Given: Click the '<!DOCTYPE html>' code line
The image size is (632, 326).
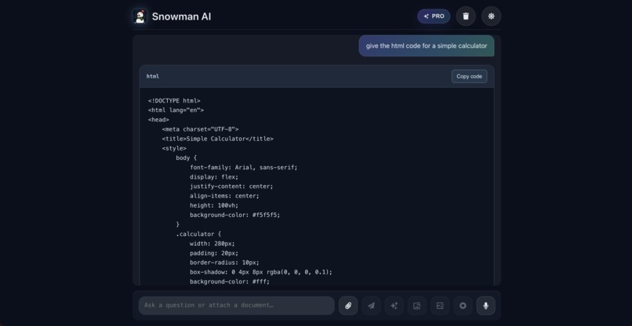Looking at the screenshot, I should pyautogui.click(x=174, y=101).
